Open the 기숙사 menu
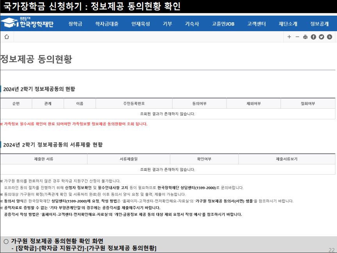Screen dimensions: 337x253 pos(192,24)
